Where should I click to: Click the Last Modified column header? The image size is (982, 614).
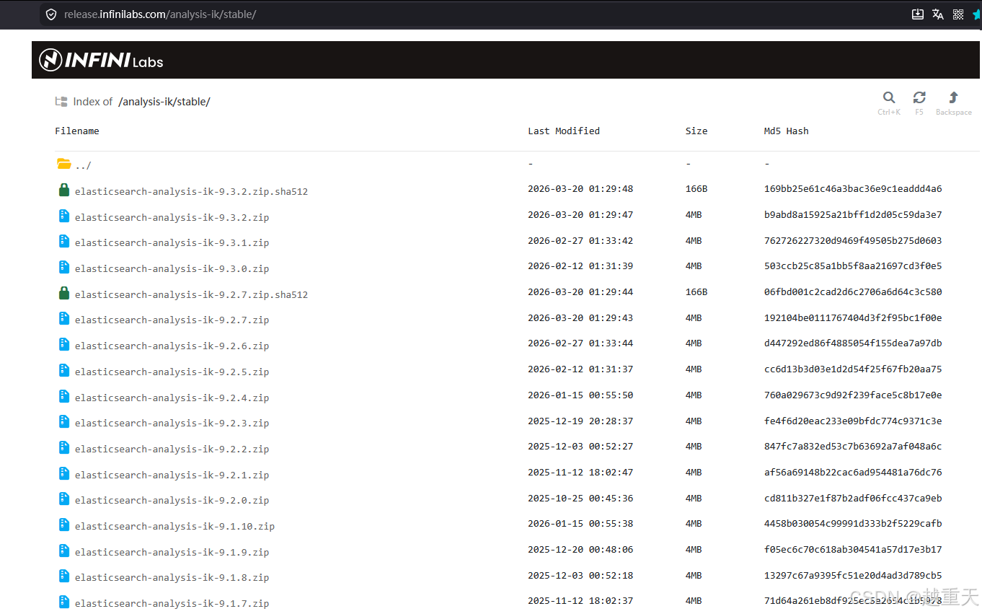coord(564,131)
